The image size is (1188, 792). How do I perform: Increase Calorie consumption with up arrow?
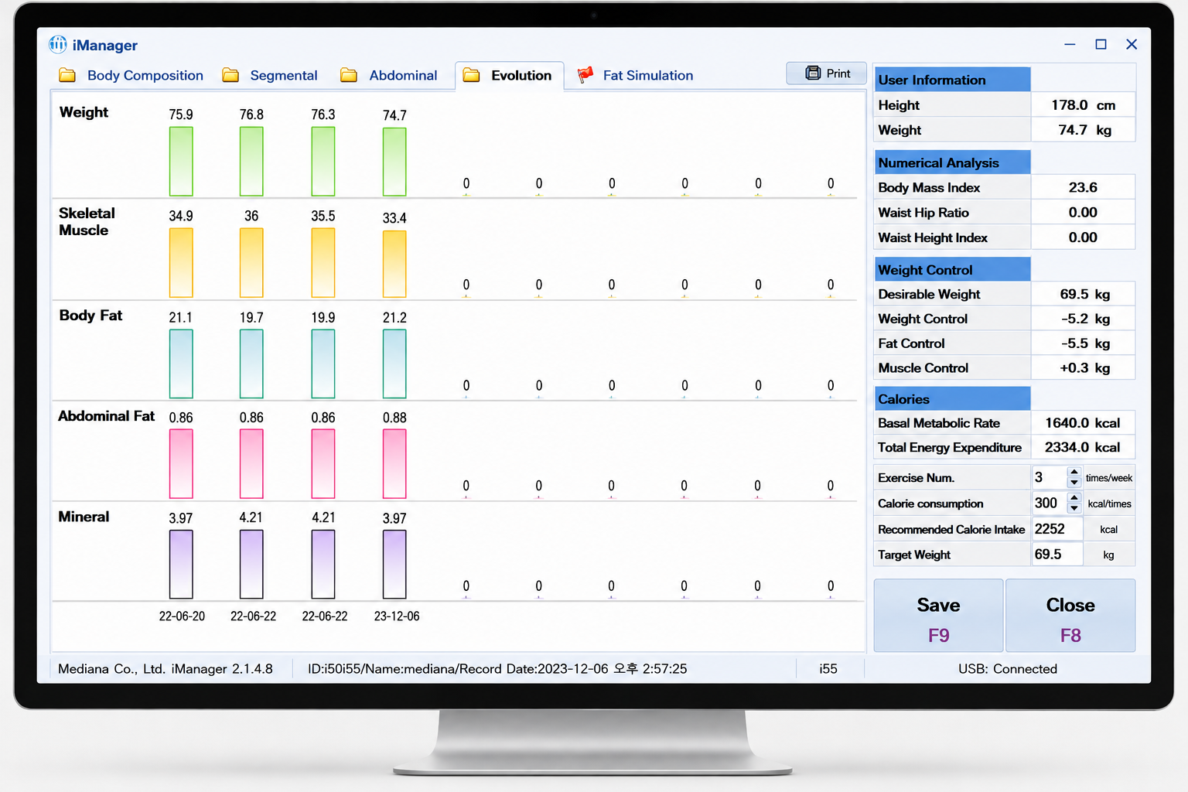pos(1074,497)
